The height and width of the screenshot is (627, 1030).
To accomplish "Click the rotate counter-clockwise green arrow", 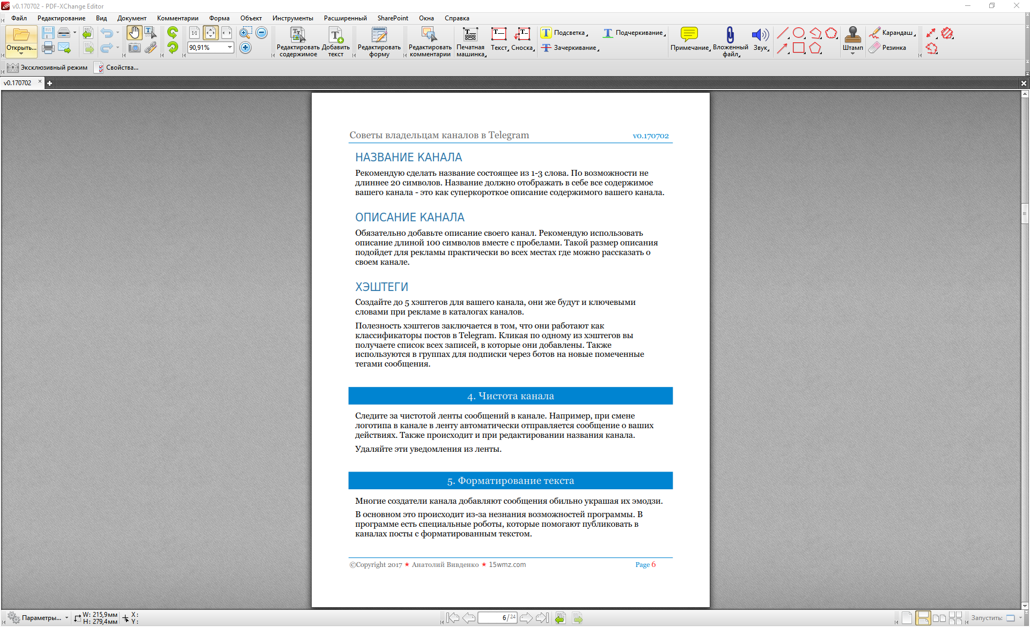I will [173, 33].
